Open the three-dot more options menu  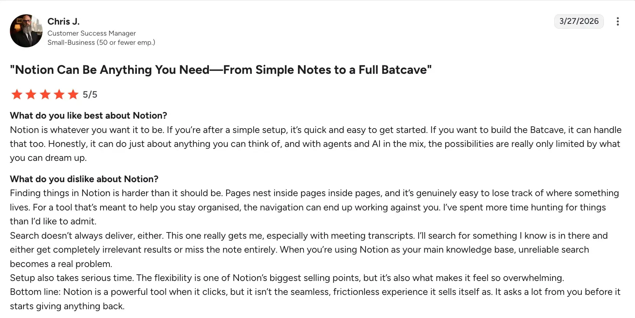coord(618,22)
